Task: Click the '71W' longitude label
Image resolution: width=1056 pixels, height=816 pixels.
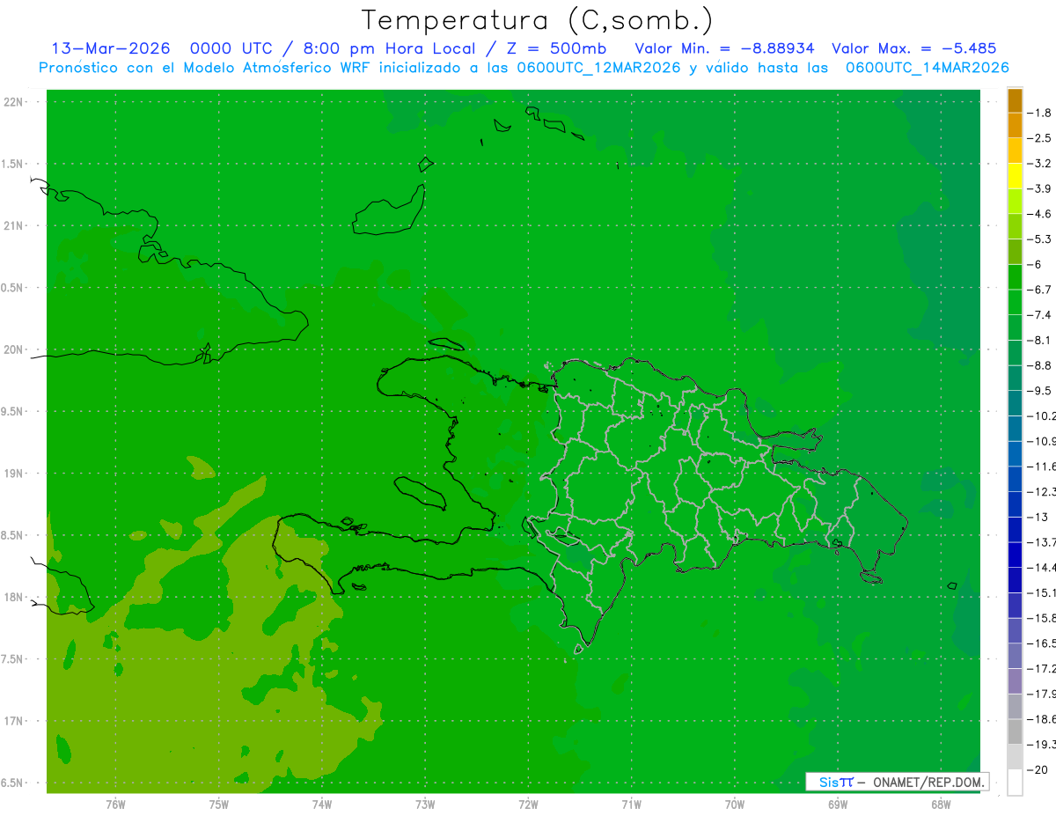Action: (x=631, y=805)
